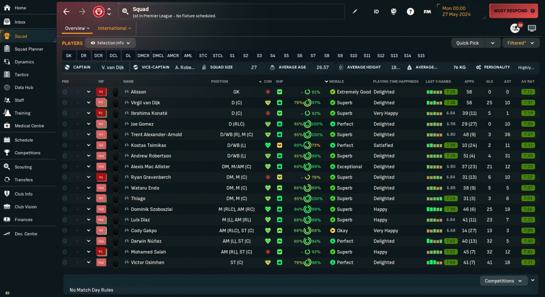Open the Dev. Centre icon

click(7, 234)
